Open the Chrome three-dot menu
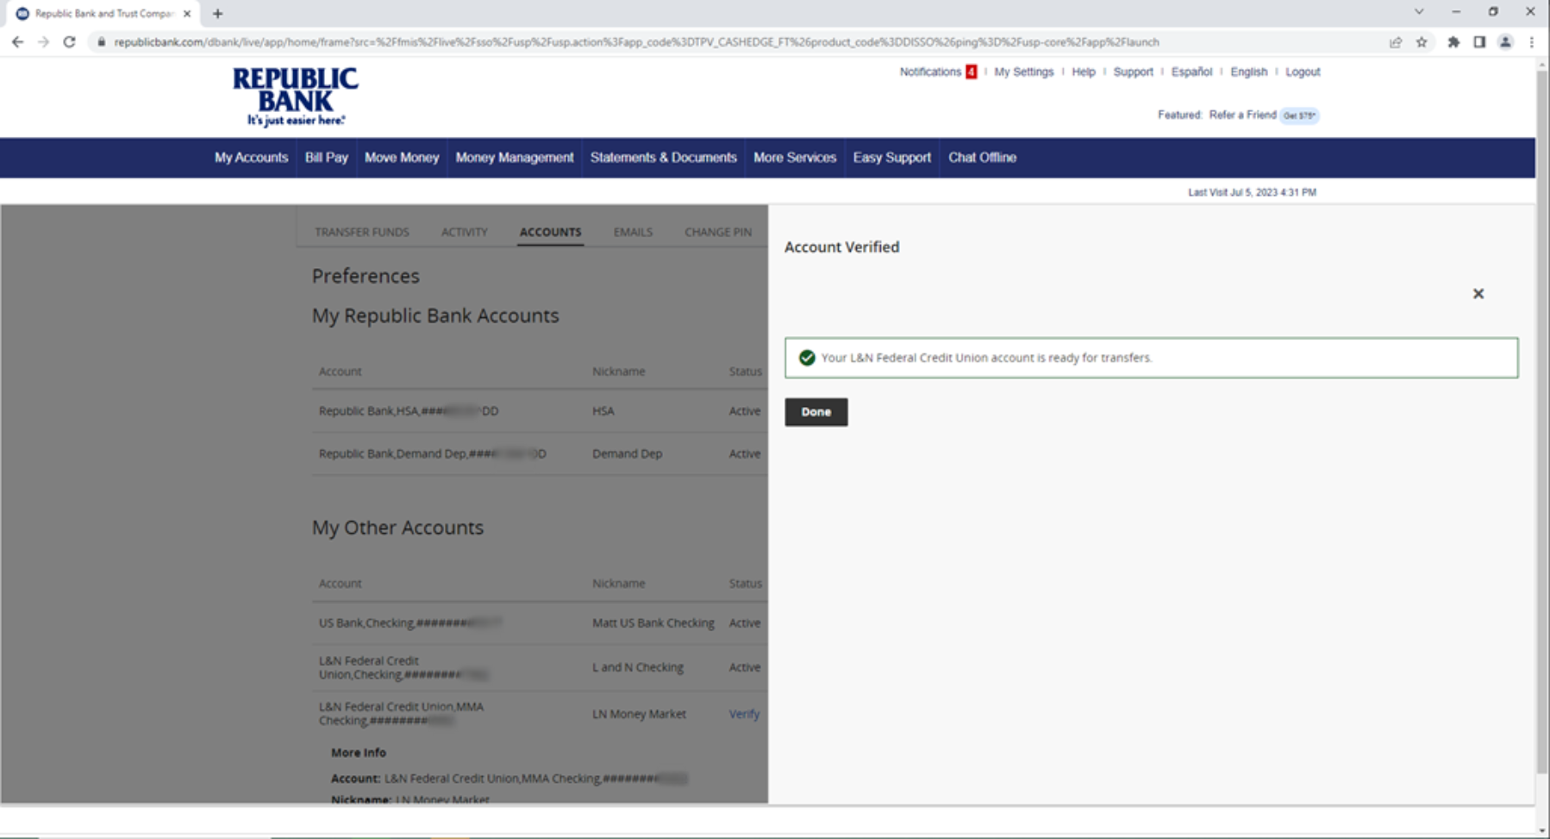Image resolution: width=1550 pixels, height=839 pixels. coord(1532,41)
